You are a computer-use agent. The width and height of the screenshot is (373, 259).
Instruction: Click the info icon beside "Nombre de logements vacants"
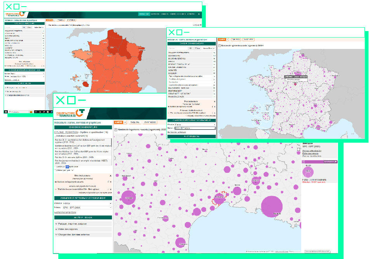(109, 181)
